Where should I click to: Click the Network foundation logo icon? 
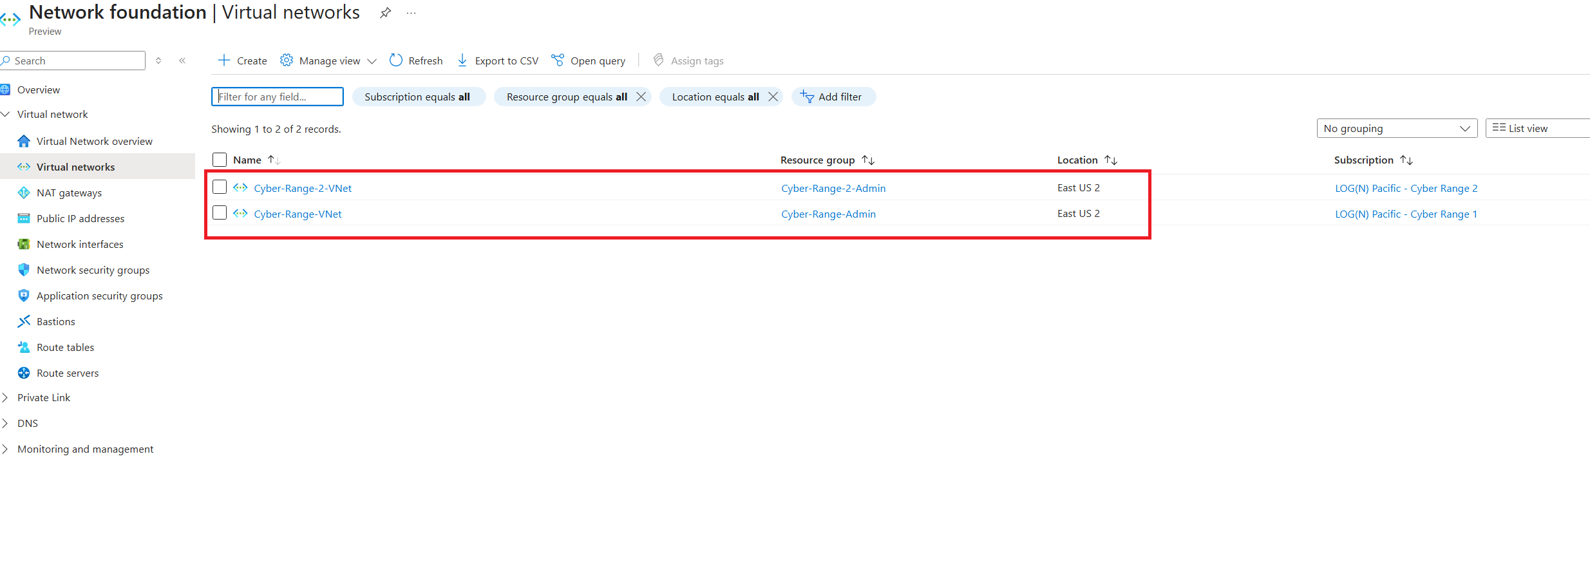click(x=10, y=20)
